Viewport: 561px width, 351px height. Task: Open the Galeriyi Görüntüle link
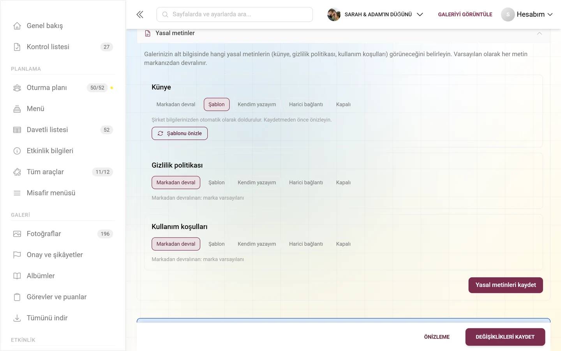pos(465,14)
